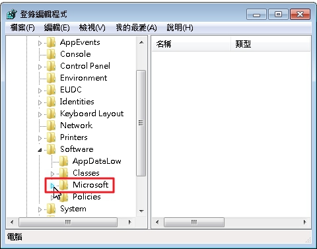This screenshot has height=249, width=317.
Task: Select the System tree label
Action: (73, 209)
